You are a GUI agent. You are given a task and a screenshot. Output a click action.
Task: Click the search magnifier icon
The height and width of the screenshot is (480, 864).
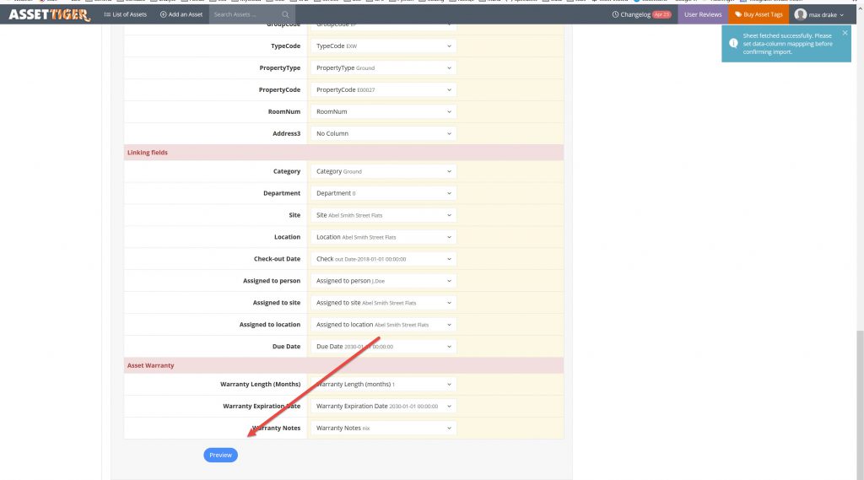(x=285, y=15)
